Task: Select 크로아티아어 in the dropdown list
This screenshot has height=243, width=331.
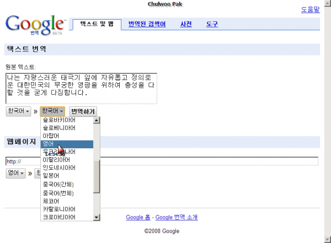Action: click(67, 217)
